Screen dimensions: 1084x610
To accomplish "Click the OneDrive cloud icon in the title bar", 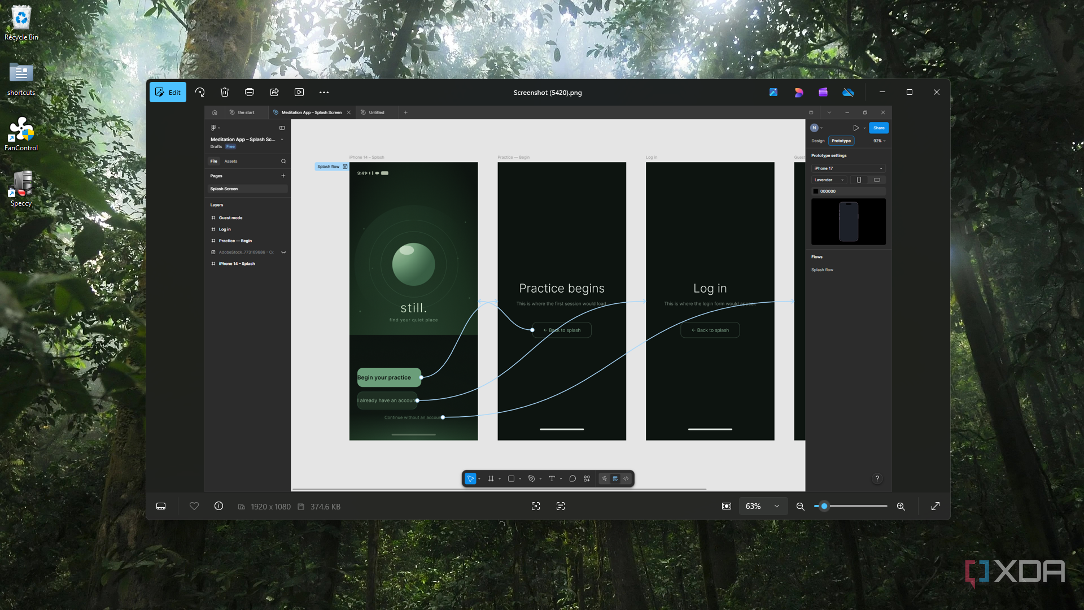I will tap(848, 92).
